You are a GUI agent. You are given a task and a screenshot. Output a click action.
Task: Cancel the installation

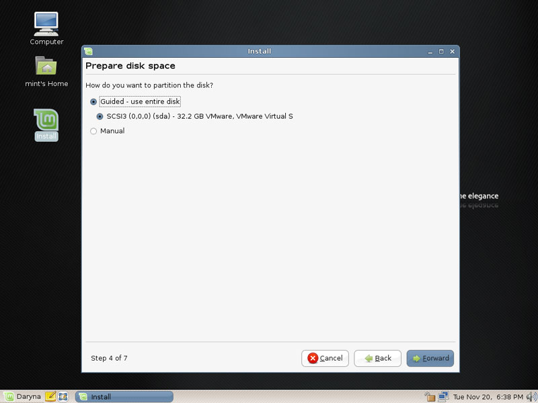coord(325,358)
